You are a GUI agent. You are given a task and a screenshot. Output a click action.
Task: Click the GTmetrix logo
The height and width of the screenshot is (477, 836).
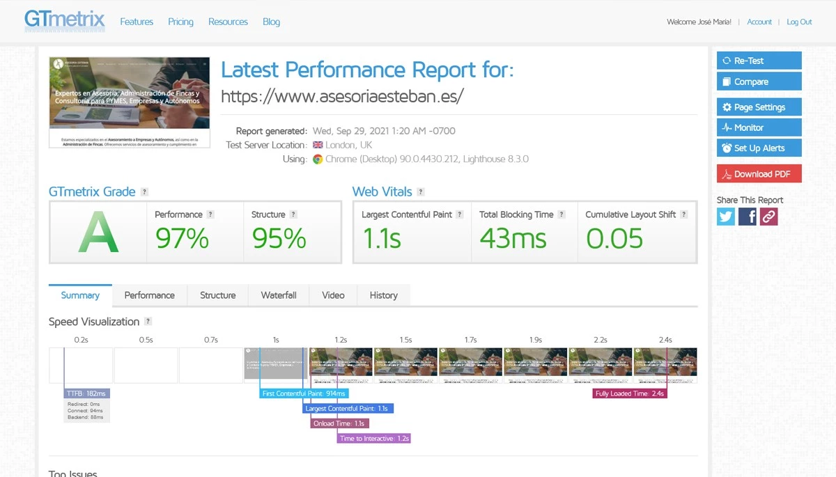[65, 19]
